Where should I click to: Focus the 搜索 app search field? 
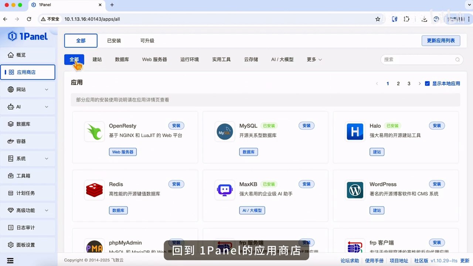pyautogui.click(x=422, y=59)
